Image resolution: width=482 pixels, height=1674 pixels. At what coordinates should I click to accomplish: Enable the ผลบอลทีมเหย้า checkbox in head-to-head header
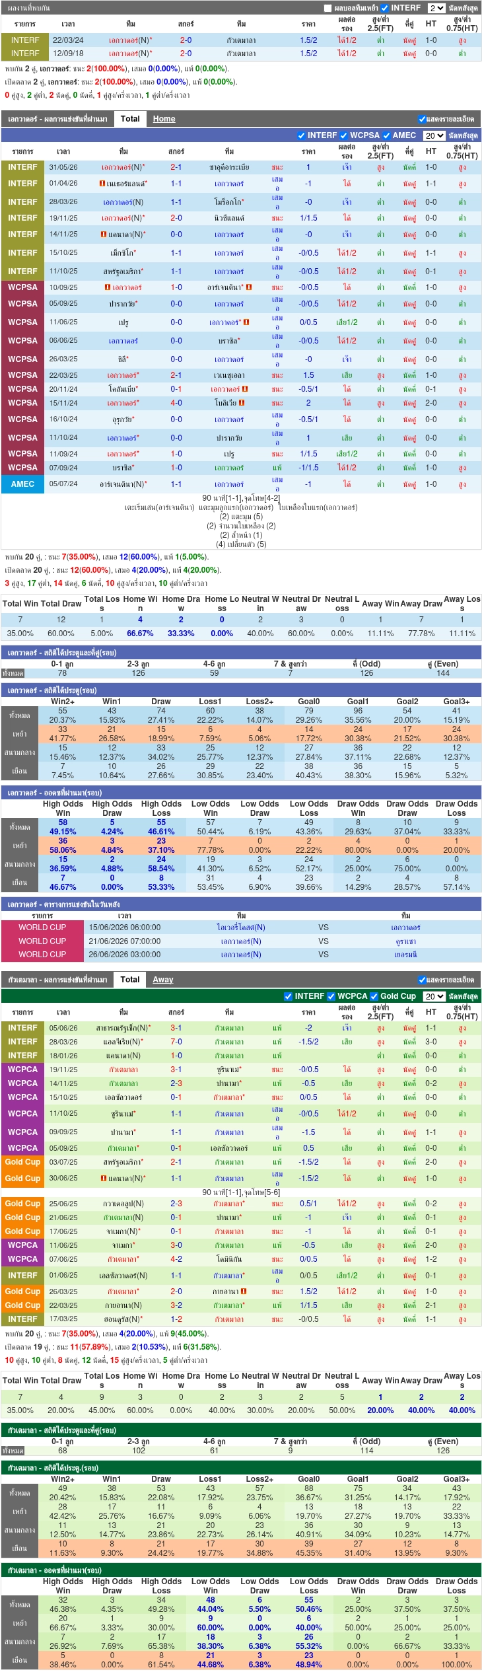tap(328, 8)
